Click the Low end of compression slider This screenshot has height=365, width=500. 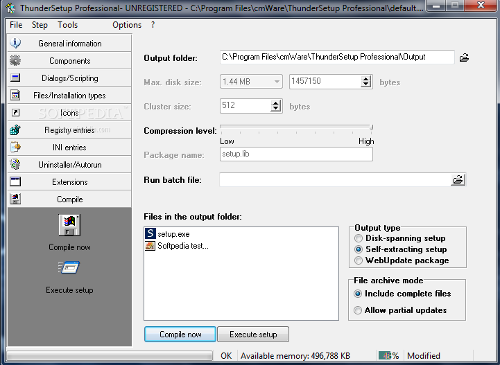click(x=227, y=141)
